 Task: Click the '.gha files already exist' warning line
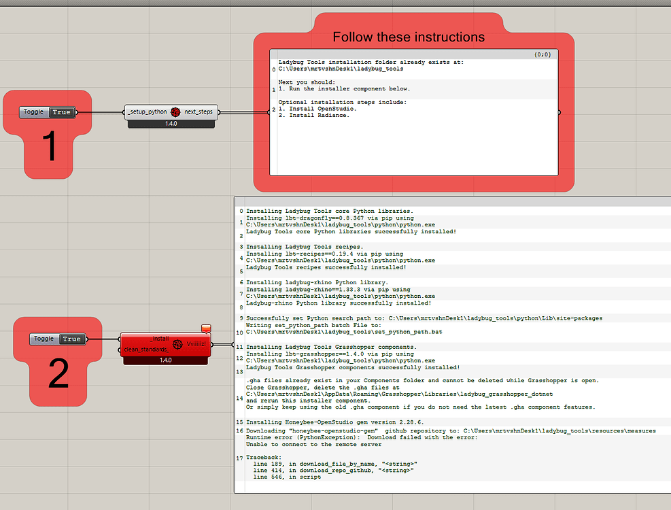[x=422, y=381]
